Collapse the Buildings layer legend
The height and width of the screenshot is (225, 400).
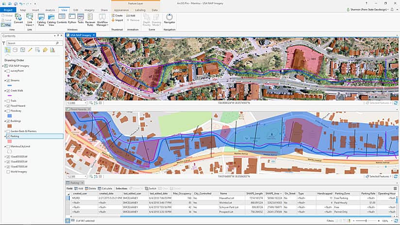5,121
